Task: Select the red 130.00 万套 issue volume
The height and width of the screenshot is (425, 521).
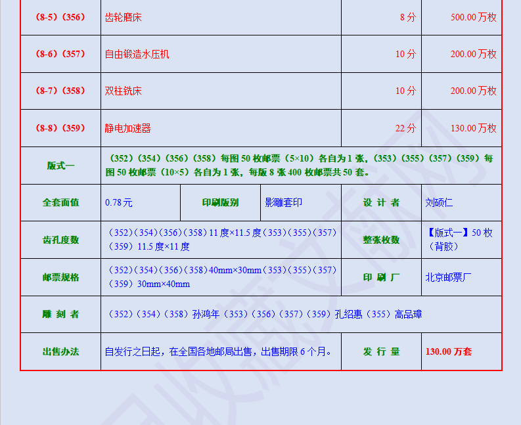Action: [448, 351]
